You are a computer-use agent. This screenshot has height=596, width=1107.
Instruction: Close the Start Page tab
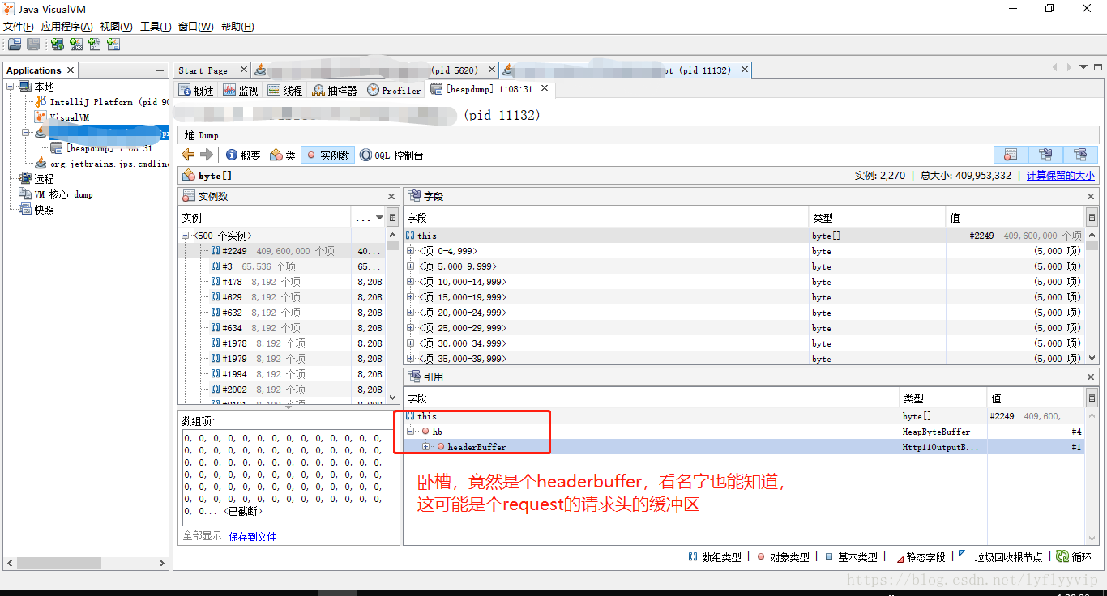coord(246,70)
